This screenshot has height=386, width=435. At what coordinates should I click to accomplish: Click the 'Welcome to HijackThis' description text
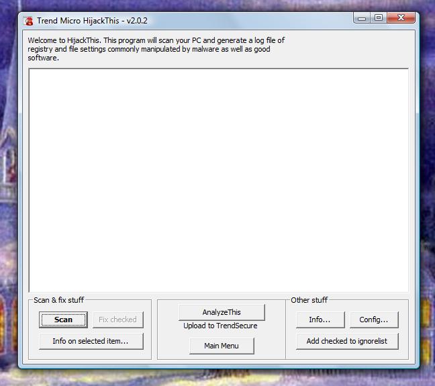156,49
